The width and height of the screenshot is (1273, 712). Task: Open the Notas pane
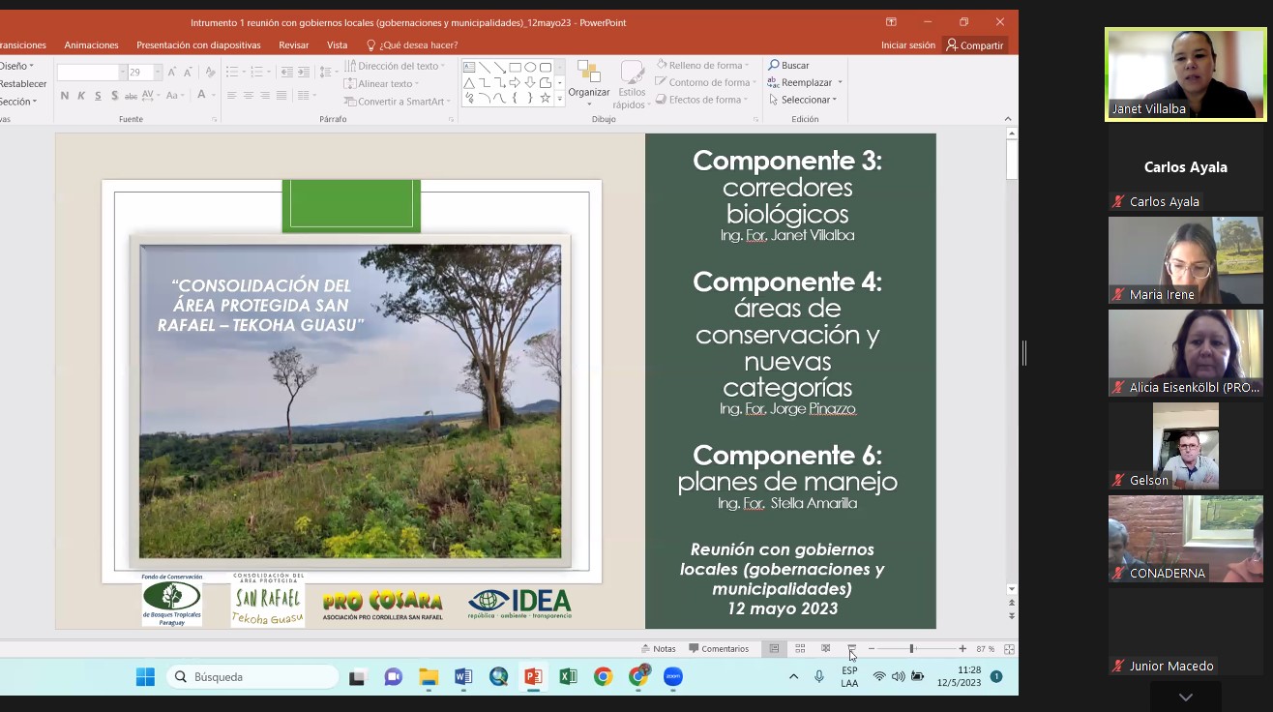pos(659,649)
